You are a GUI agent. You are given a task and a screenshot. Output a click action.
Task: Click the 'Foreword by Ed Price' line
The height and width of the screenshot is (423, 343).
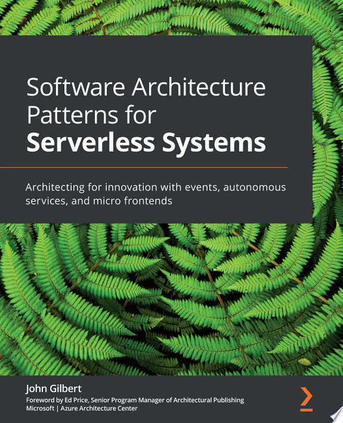click(x=135, y=400)
